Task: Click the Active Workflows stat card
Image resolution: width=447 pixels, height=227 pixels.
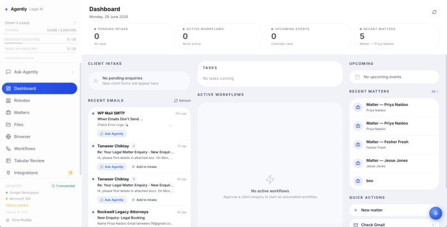Action: click(x=220, y=37)
